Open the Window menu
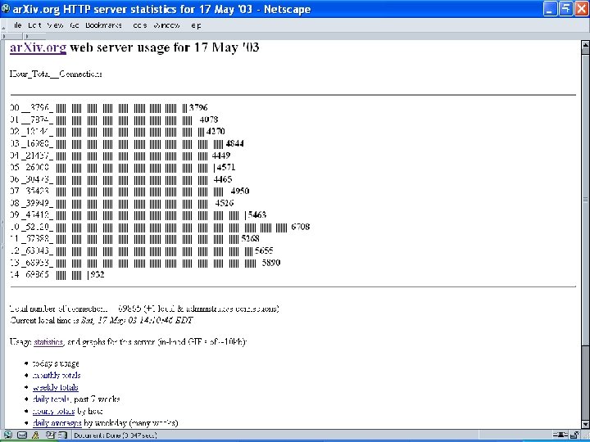Viewport: 590px width, 442px height. pos(166,25)
